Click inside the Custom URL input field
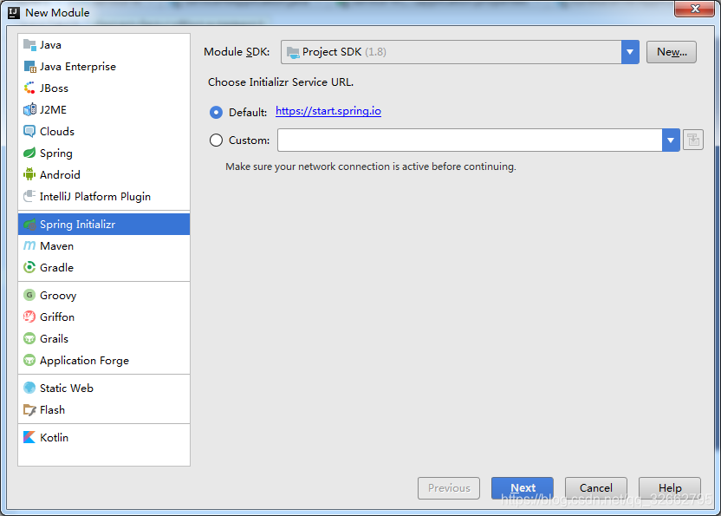Viewport: 721px width, 516px height. tap(470, 140)
